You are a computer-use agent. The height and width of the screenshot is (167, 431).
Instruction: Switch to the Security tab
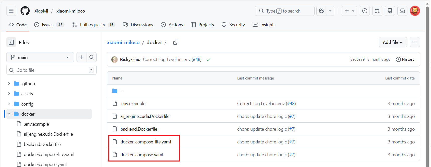233,25
